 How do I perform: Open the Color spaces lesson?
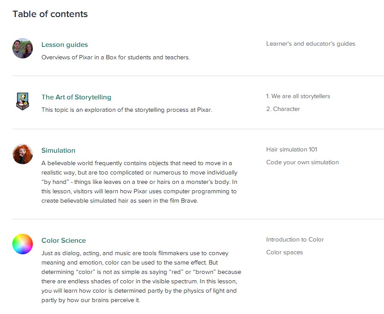pos(284,252)
